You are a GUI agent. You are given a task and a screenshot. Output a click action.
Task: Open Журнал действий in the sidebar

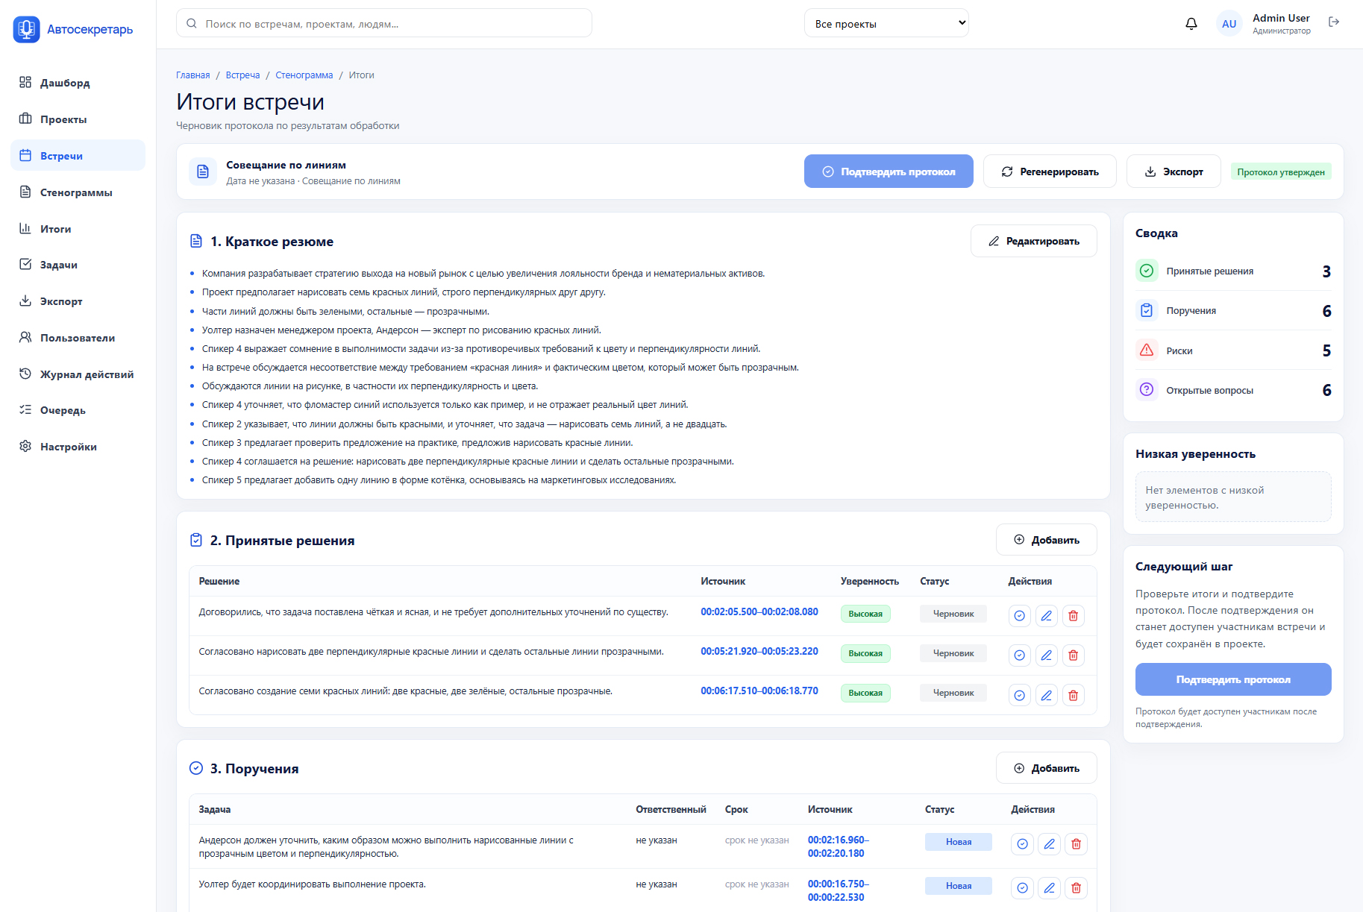click(x=78, y=374)
